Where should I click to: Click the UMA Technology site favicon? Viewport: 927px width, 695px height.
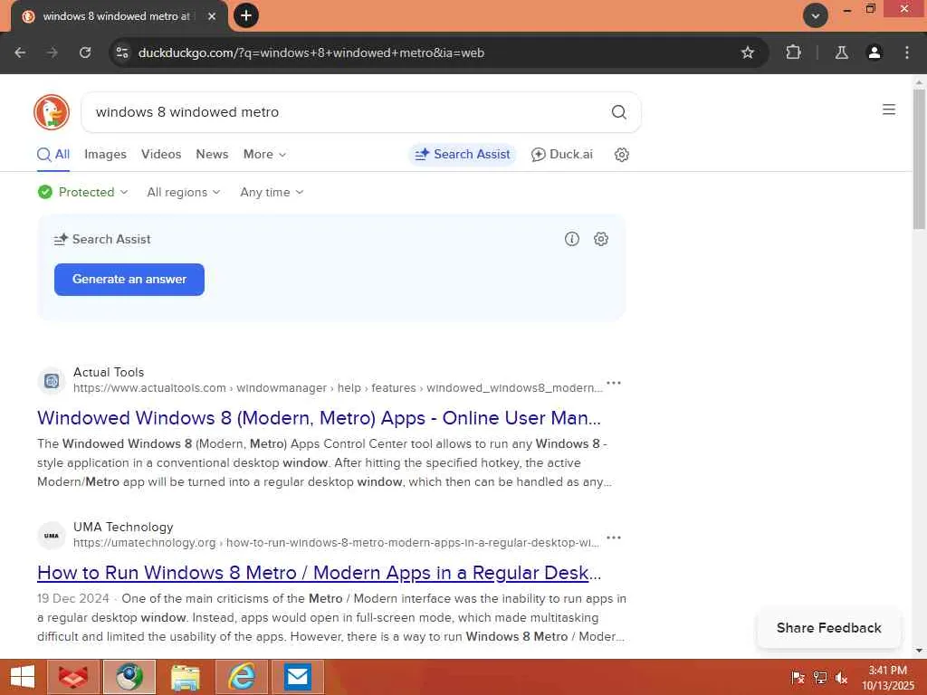[52, 536]
